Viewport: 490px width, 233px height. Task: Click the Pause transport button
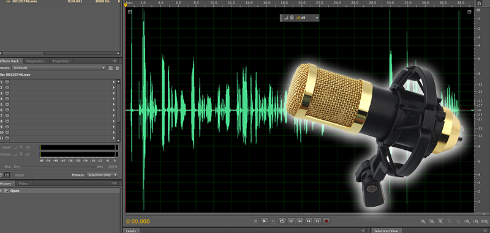[x=273, y=221]
